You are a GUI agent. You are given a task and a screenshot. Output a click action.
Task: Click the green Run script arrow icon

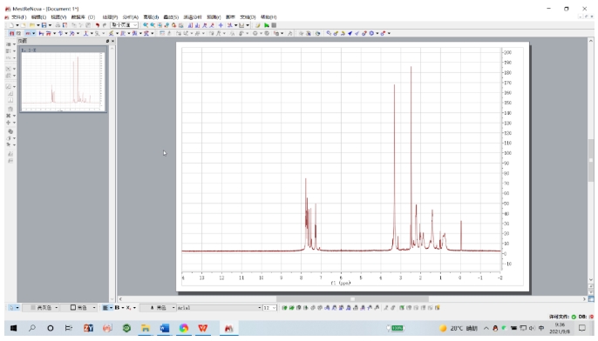[x=267, y=25]
